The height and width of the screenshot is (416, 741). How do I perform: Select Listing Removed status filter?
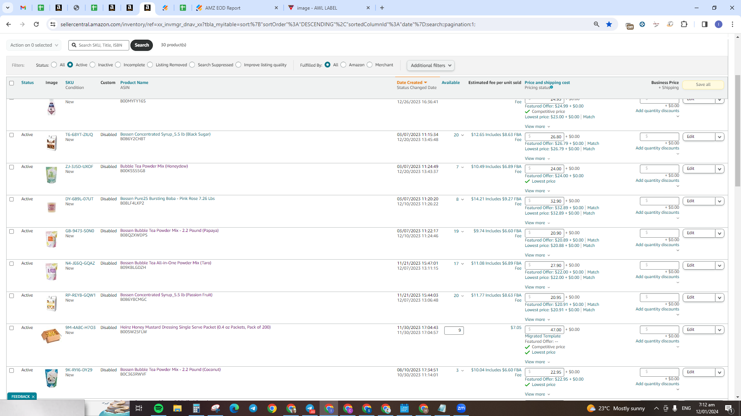point(150,65)
